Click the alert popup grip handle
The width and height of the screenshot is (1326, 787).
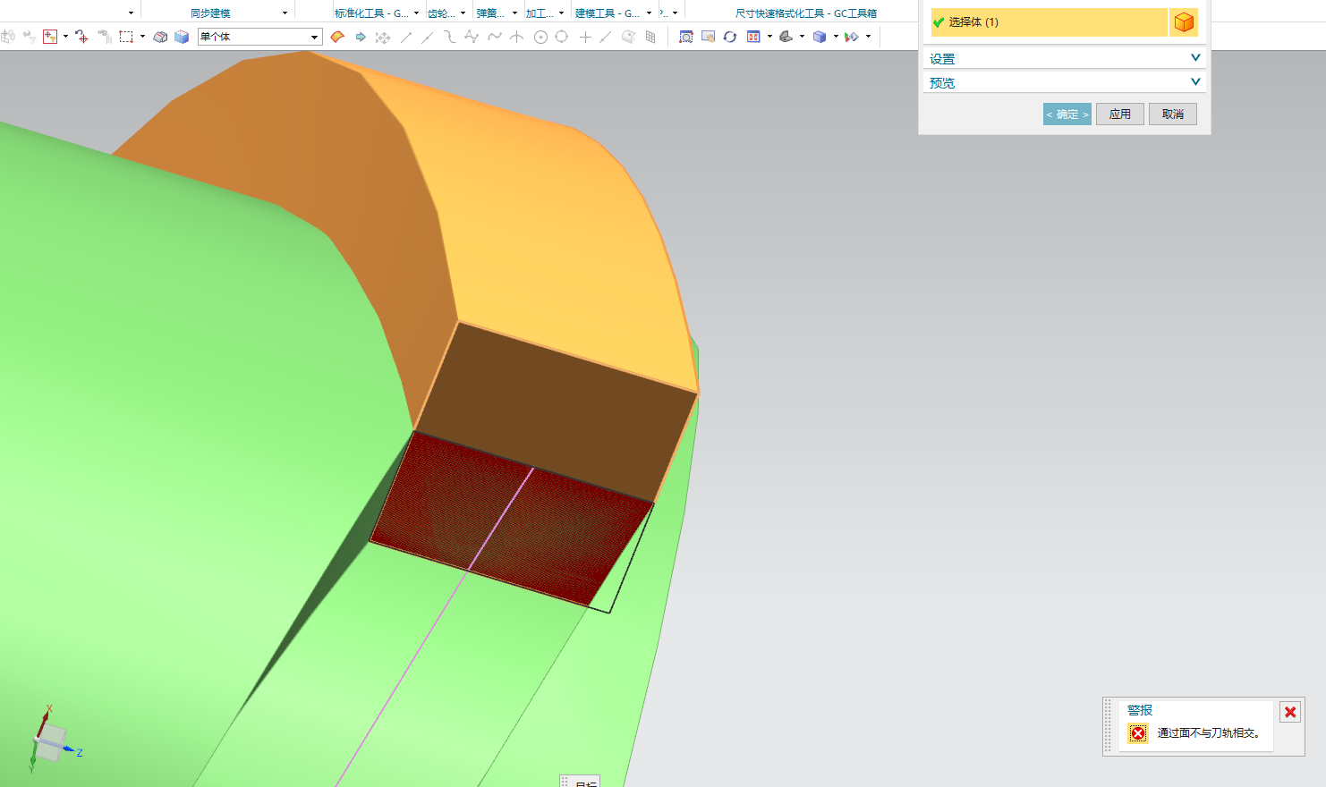[1109, 726]
